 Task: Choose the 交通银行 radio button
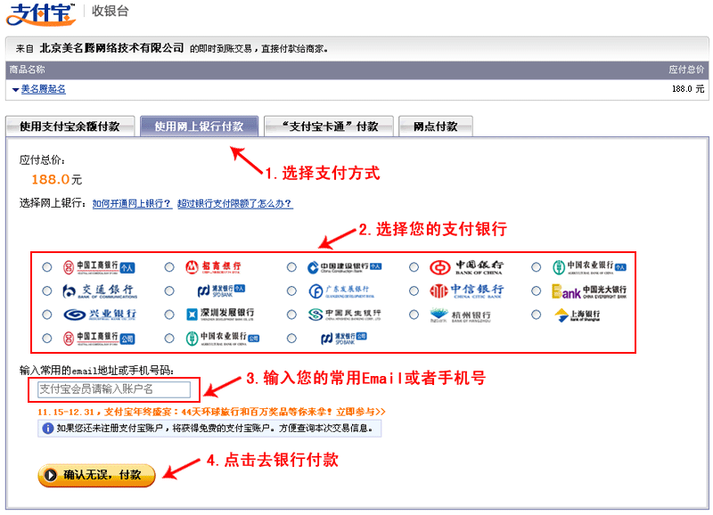pos(47,290)
